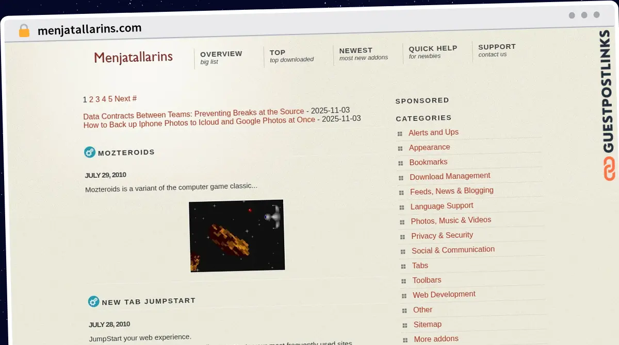
Task: Click the Mozteroids game screenshot thumbnail
Action: [237, 236]
